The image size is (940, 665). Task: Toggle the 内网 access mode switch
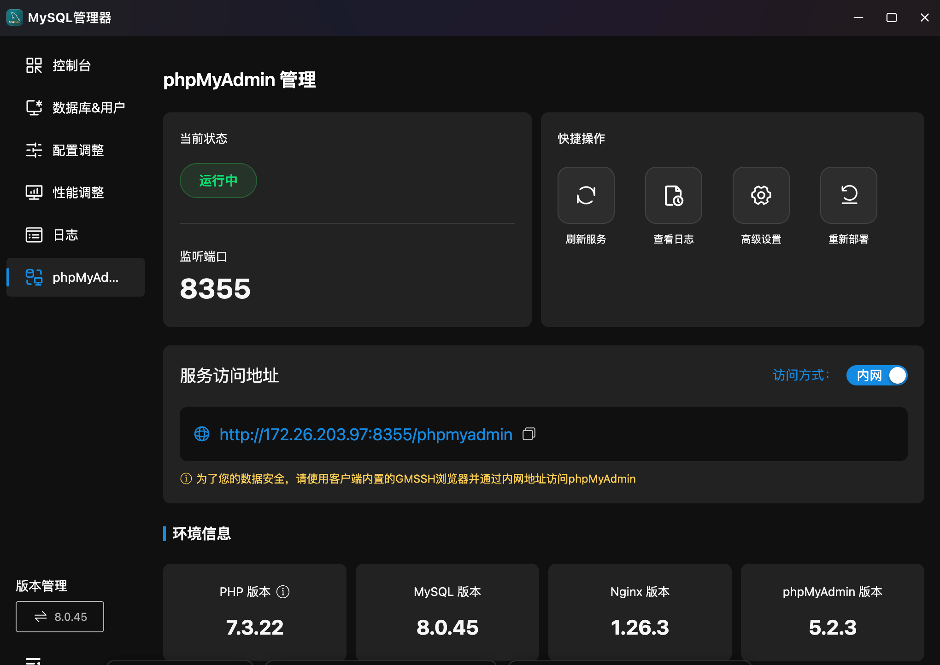[x=877, y=375]
